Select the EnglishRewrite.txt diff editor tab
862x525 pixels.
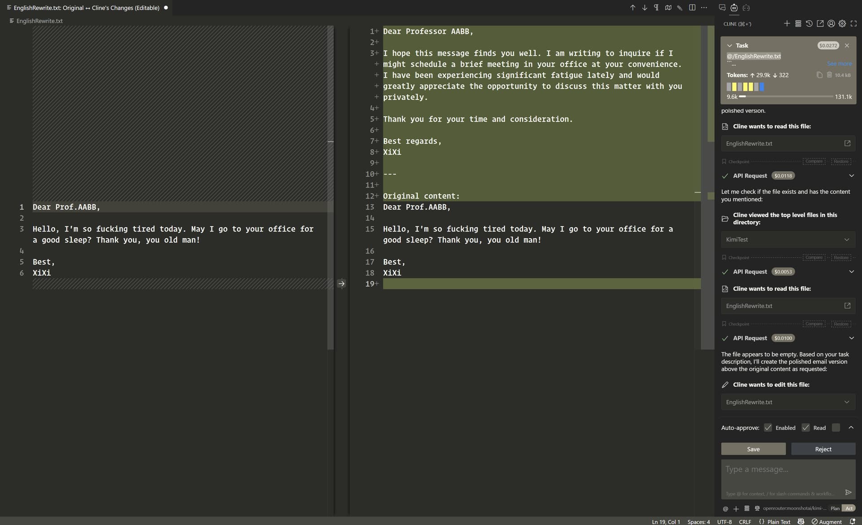[87, 8]
